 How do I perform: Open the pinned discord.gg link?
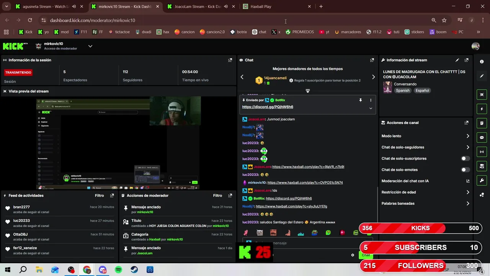(268, 107)
